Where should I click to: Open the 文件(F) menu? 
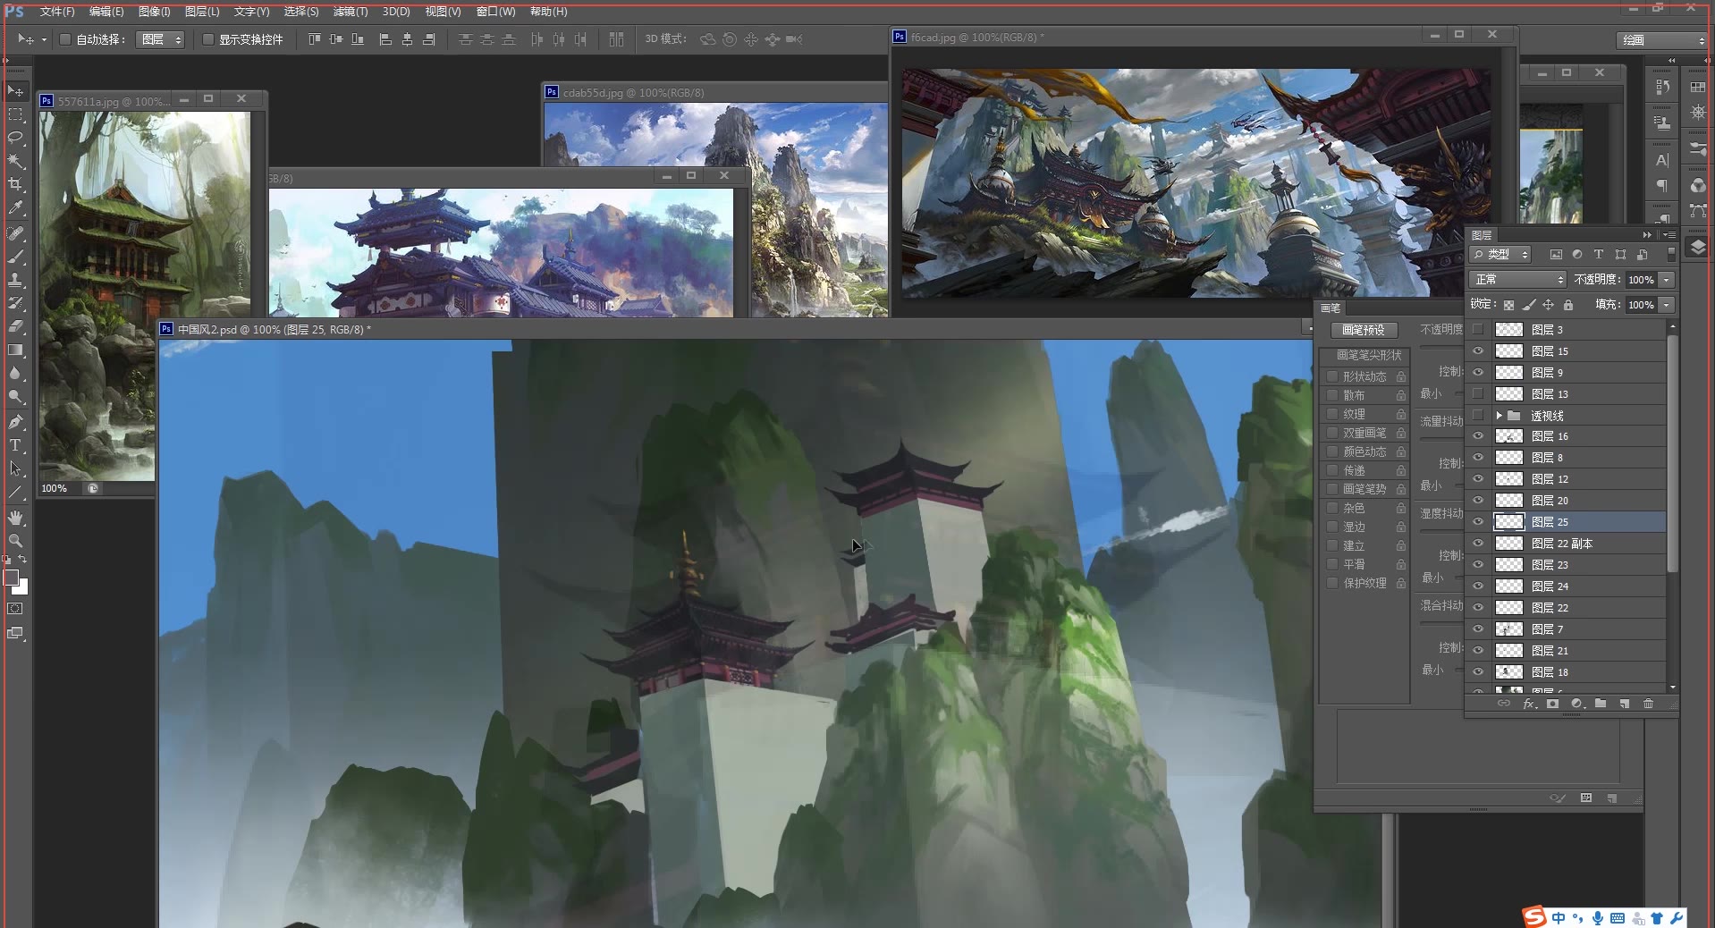[57, 12]
